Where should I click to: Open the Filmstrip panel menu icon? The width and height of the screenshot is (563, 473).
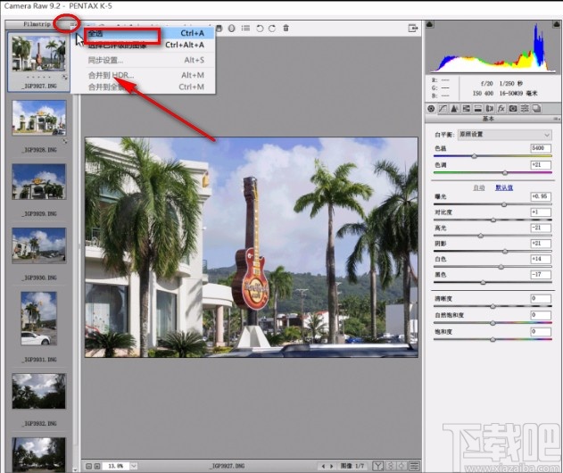tap(73, 24)
